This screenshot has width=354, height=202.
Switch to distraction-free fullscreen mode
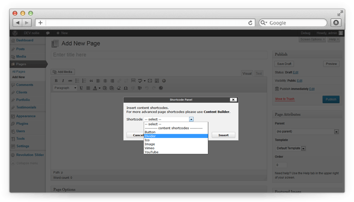(150, 80)
